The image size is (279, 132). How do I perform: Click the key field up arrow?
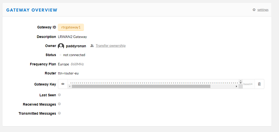coord(241,81)
